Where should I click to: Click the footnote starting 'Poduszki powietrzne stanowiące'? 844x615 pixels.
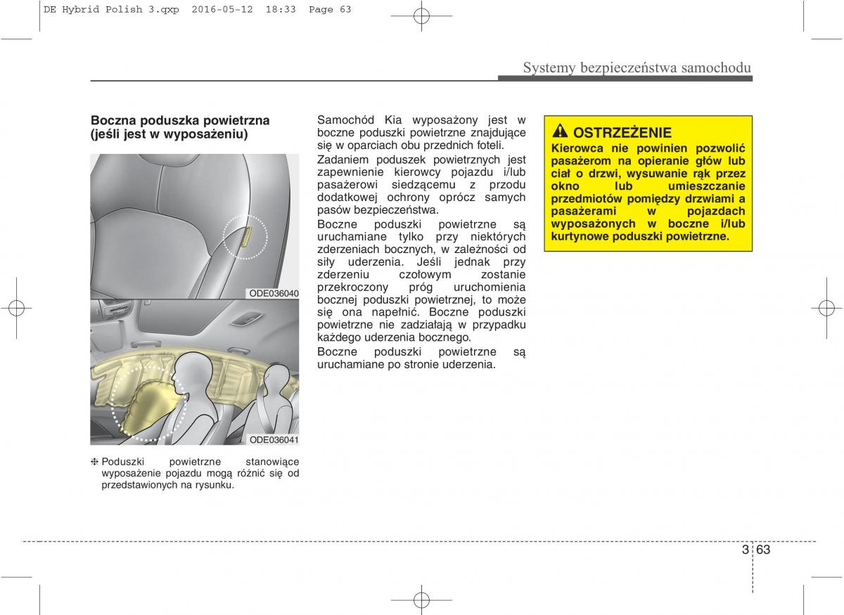point(200,473)
